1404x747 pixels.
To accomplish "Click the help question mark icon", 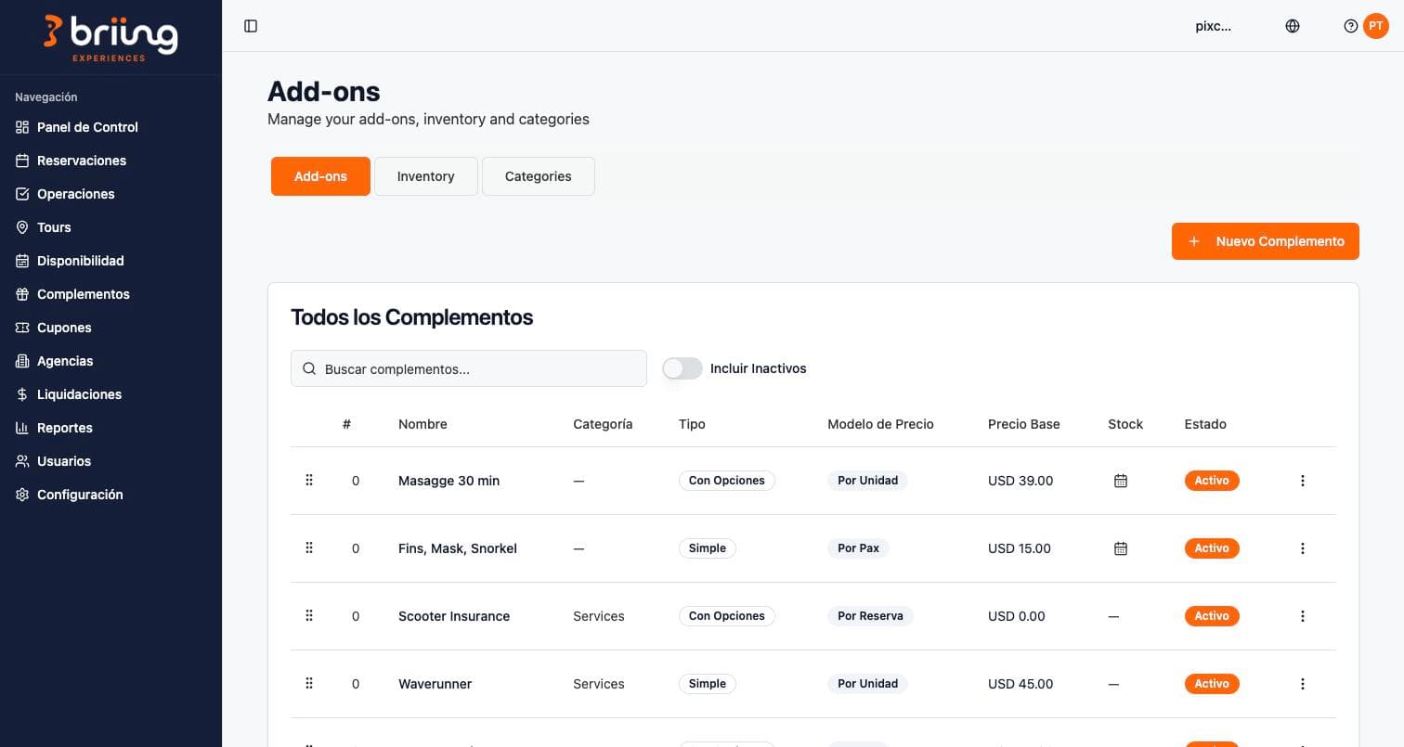I will [x=1351, y=26].
